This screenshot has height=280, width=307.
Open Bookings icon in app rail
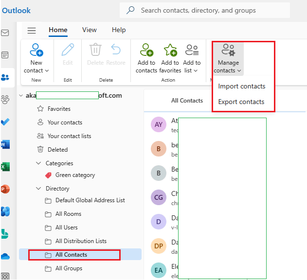[x=5, y=234]
